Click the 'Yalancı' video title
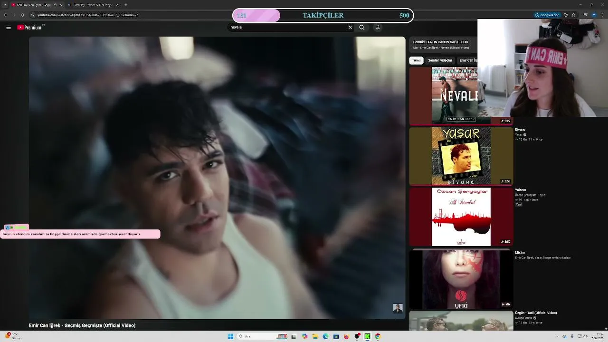This screenshot has width=608, height=342. coord(521,190)
